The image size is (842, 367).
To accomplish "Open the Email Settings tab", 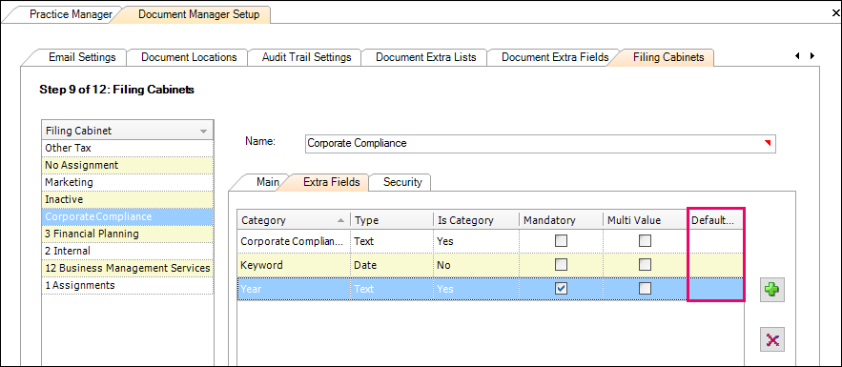I will [82, 57].
